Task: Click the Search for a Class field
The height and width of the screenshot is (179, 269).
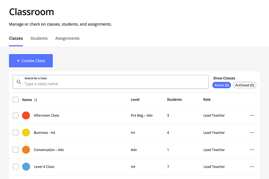Action: [115, 84]
